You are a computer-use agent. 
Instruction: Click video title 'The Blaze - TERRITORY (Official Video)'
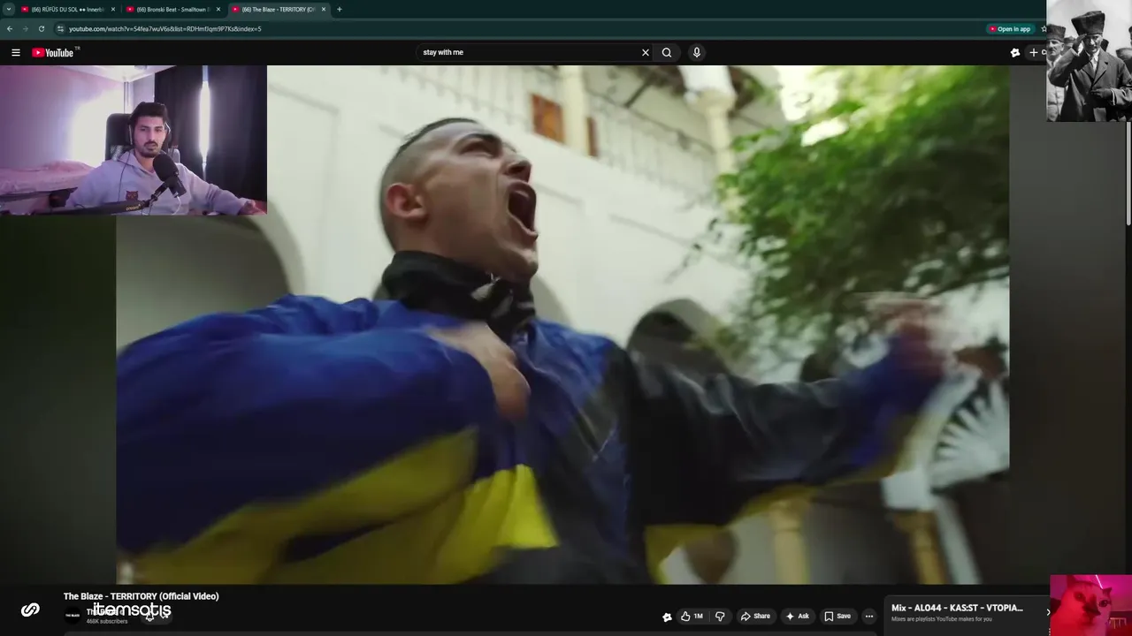point(141,596)
